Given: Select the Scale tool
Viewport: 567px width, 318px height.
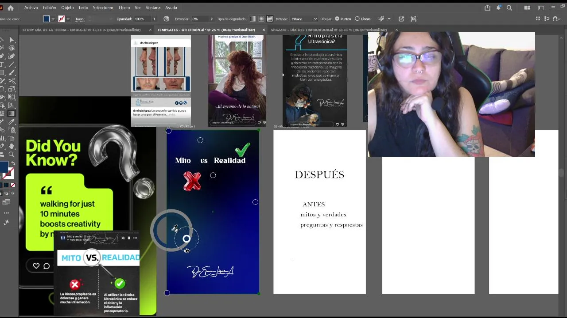Looking at the screenshot, I should point(12,89).
